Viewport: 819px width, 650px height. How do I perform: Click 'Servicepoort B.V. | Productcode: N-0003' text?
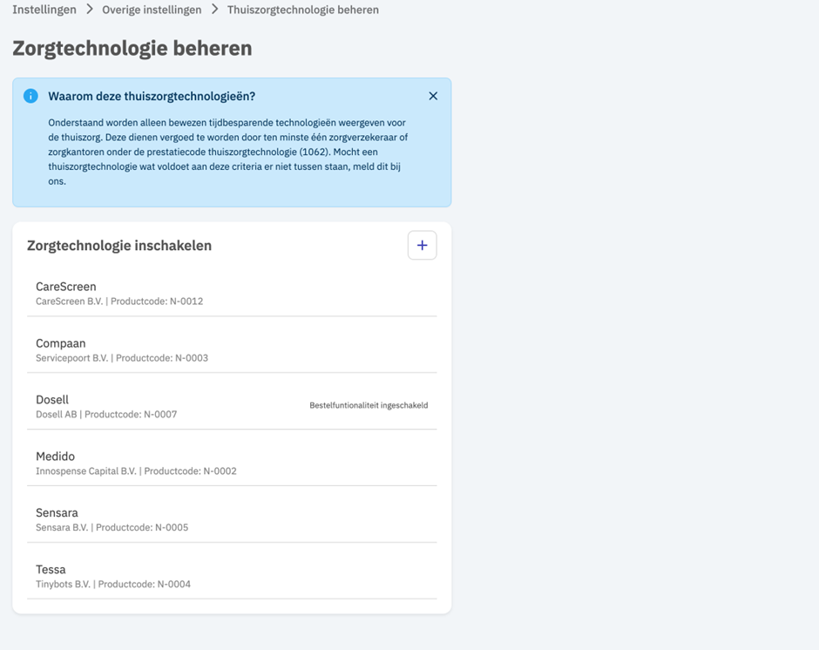(x=122, y=358)
